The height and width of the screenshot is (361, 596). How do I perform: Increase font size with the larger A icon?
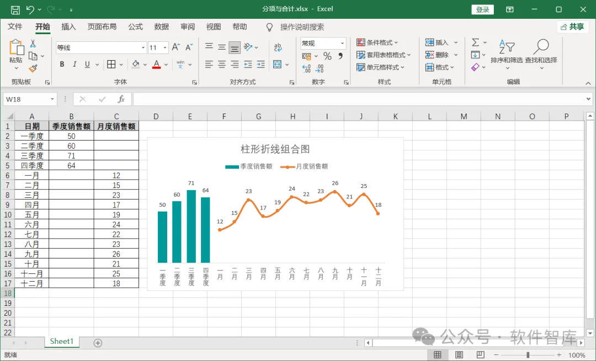coord(175,47)
